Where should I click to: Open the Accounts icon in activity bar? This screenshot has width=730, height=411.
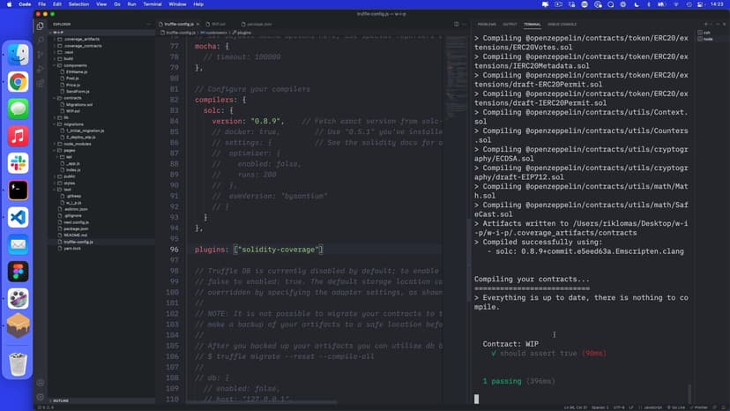pos(40,383)
